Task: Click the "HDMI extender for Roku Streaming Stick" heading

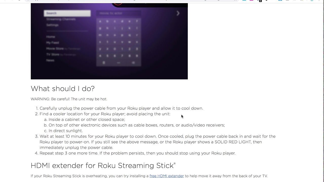Action: (x=103, y=166)
